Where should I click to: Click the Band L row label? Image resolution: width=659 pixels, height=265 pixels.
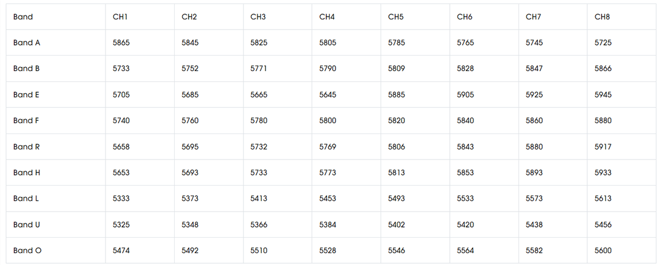(x=26, y=198)
